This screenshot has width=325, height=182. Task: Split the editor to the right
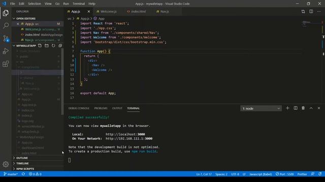[311, 12]
